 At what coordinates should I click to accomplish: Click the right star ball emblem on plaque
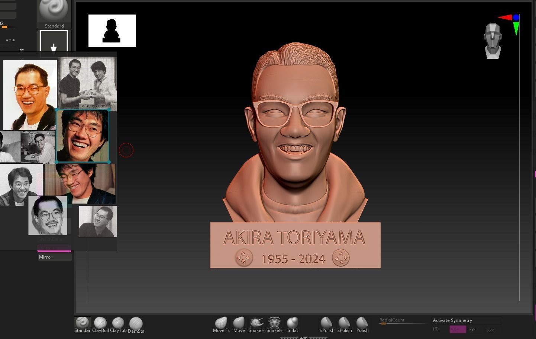(x=341, y=258)
